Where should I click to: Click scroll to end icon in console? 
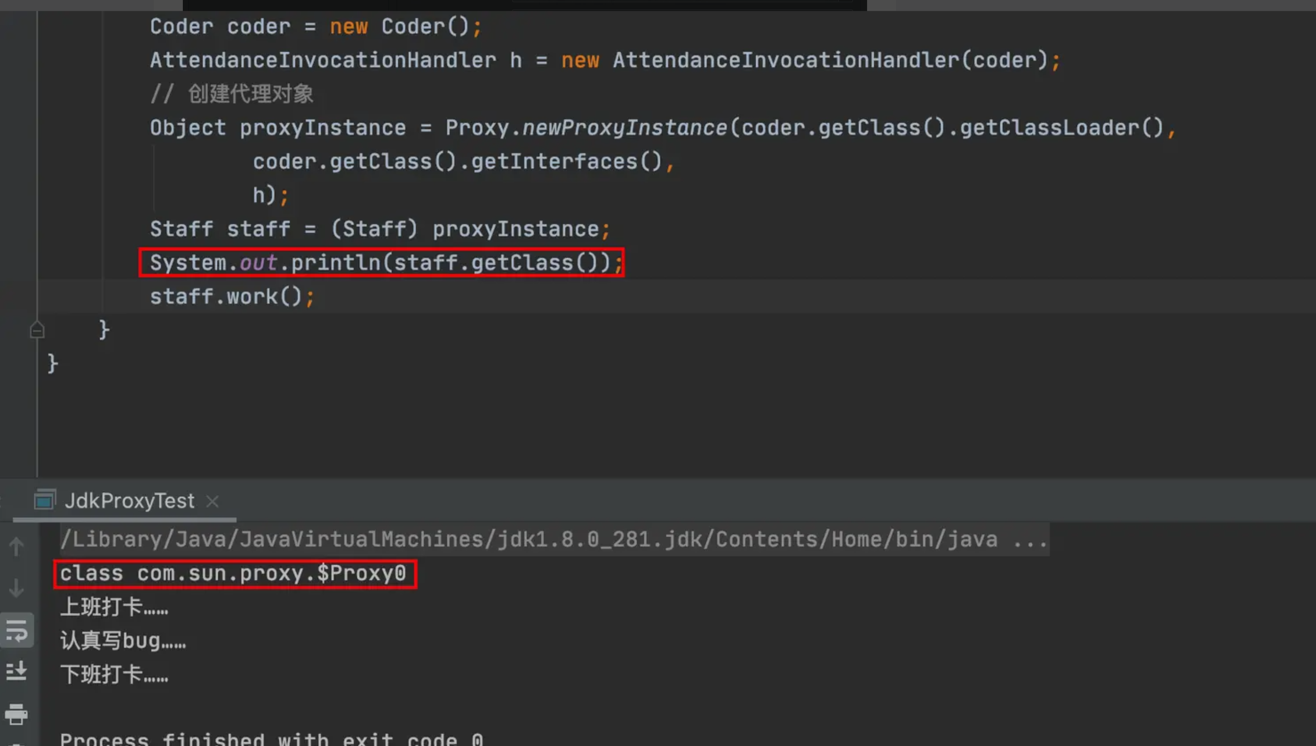point(16,671)
